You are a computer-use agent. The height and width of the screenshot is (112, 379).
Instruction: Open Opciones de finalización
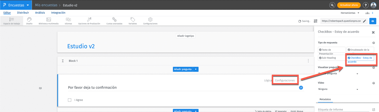tap(89, 21)
